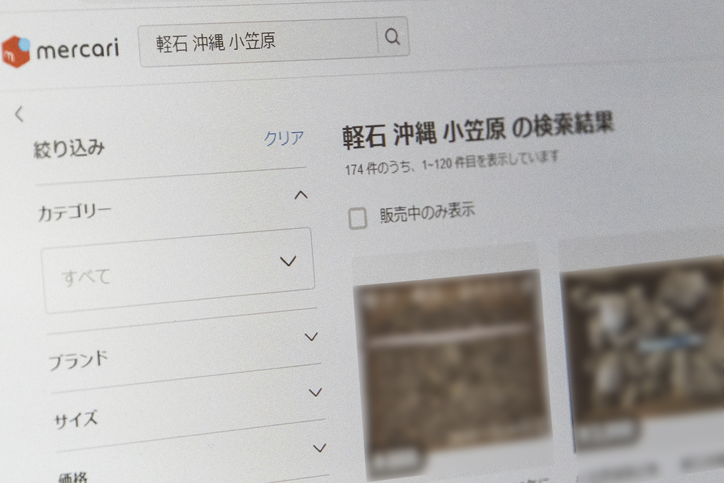The width and height of the screenshot is (724, 483).
Task: Tick the 販売中のみ表示 checkbox
Action: tap(358, 219)
